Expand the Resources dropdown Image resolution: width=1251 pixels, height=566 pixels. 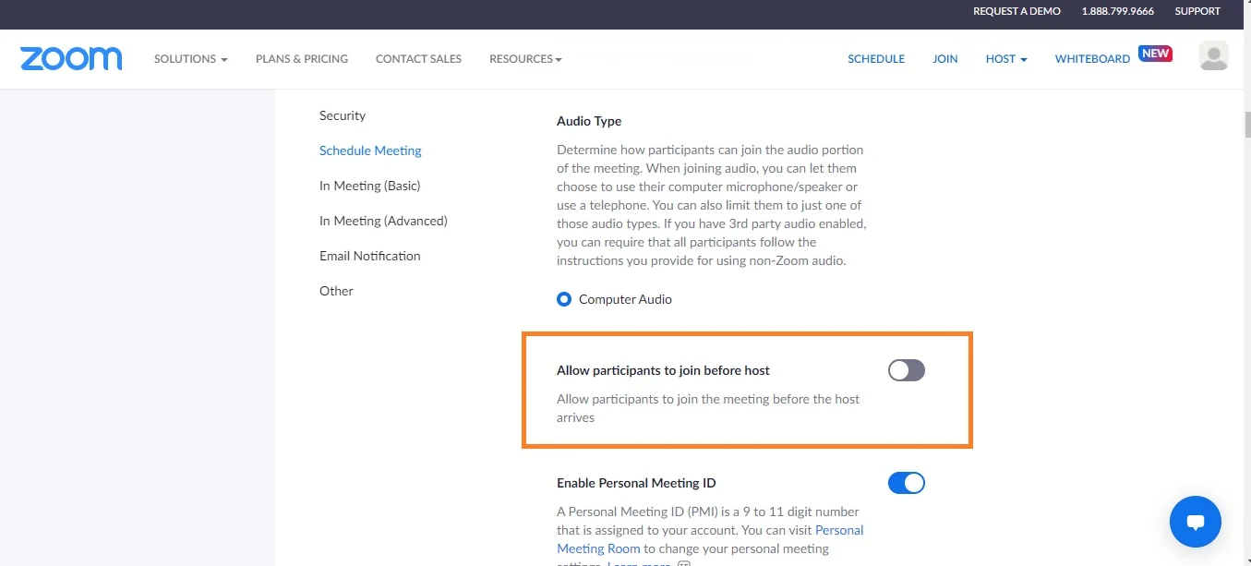point(524,58)
